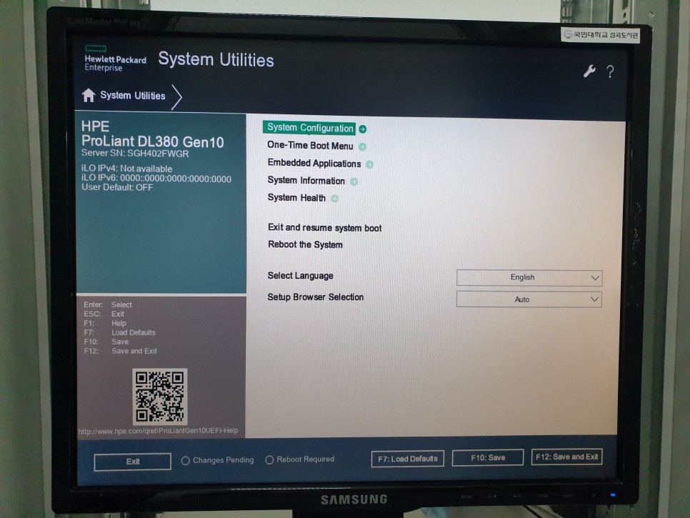Click the Hewlett Packard Enterprise logo
Screen dimensions: 690x518
click(115, 58)
